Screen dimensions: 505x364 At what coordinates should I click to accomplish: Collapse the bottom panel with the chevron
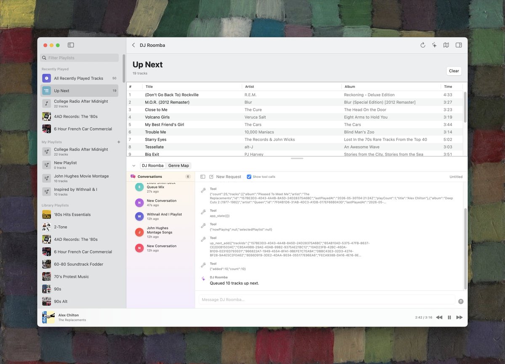[133, 166]
